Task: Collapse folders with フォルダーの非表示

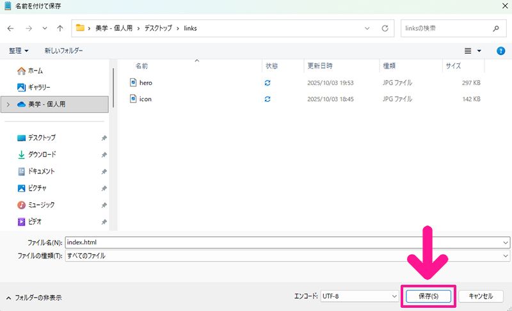Action: tap(35, 298)
